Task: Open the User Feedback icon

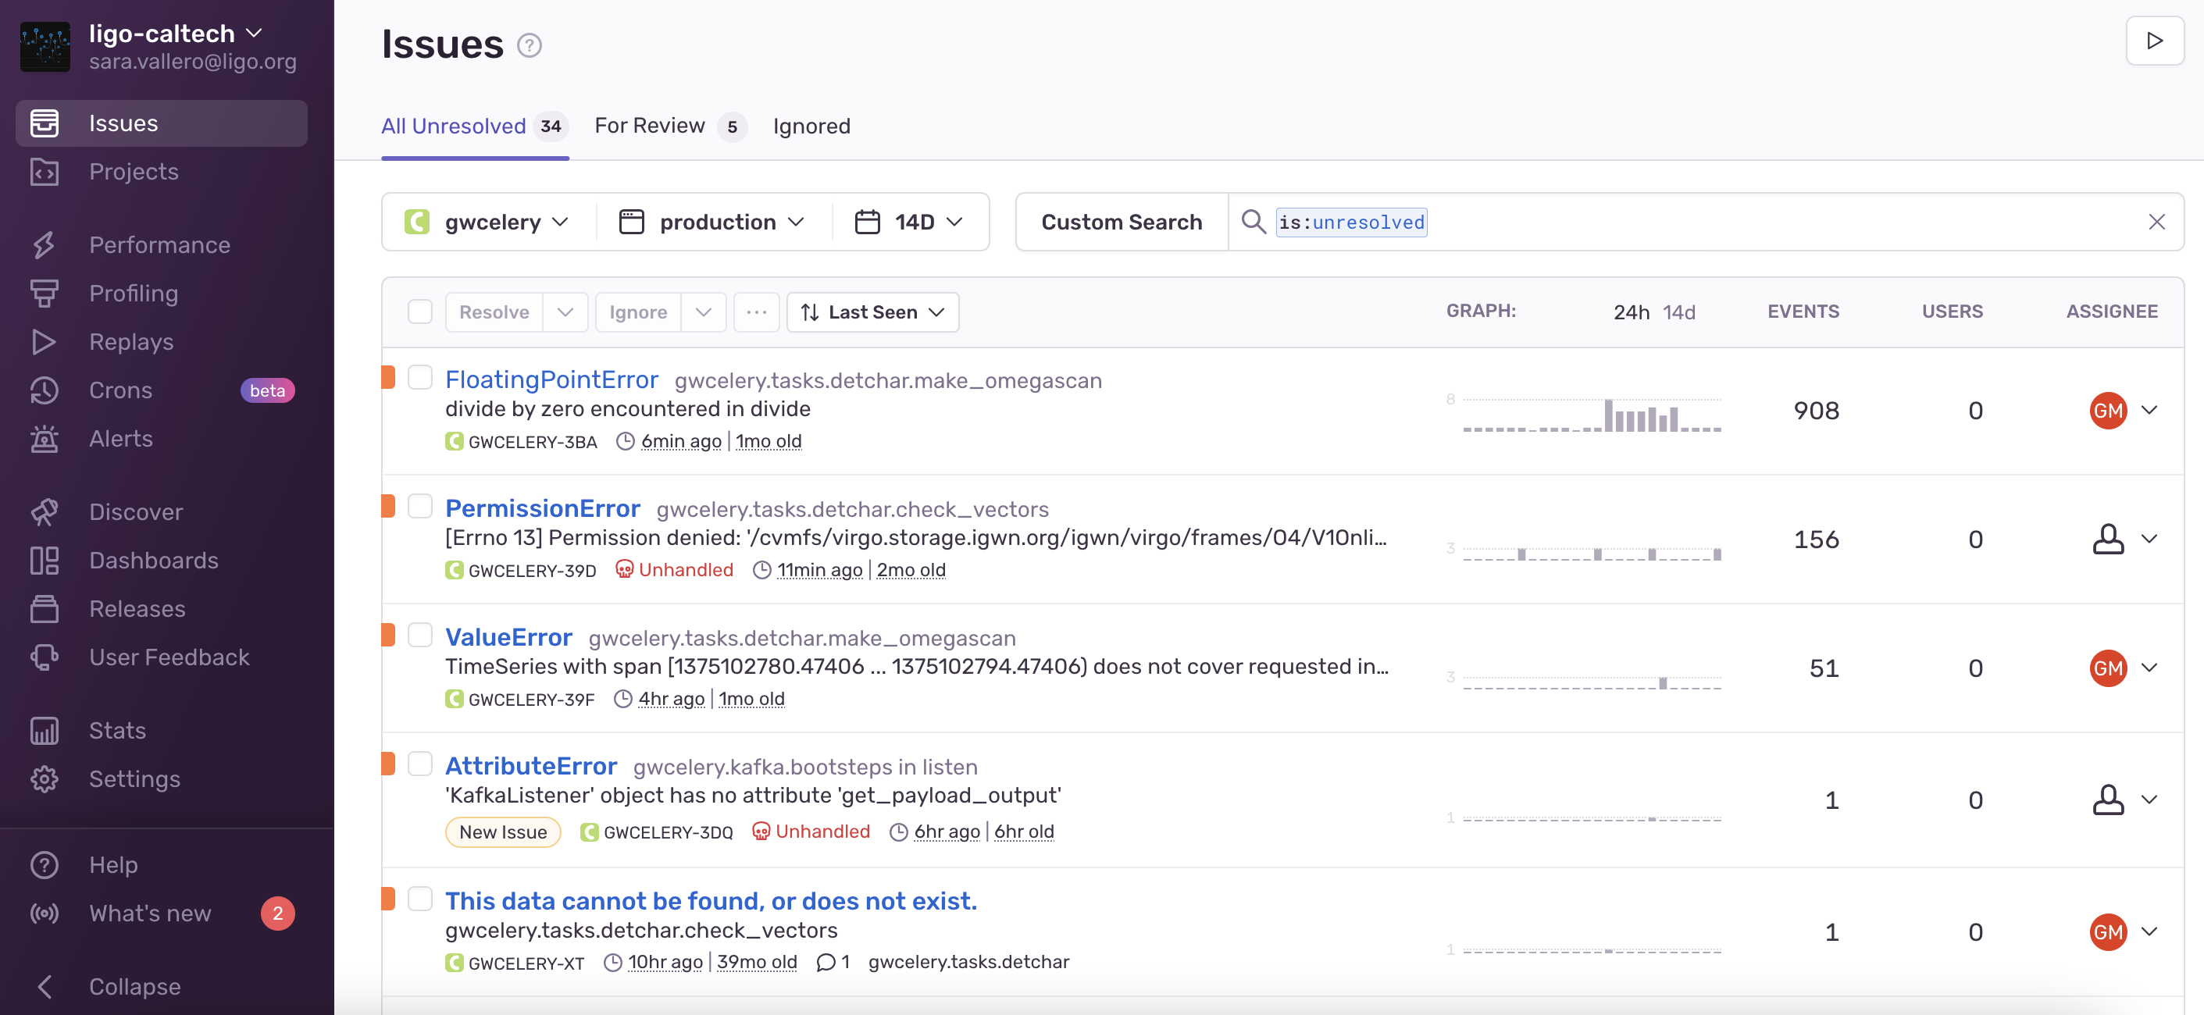Action: coord(45,657)
